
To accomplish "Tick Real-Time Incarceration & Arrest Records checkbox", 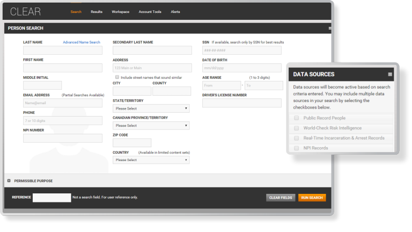I will coord(296,138).
